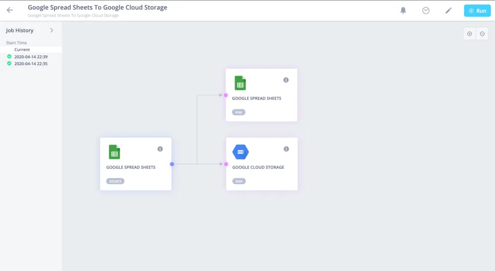The width and height of the screenshot is (495, 271).
Task: Click the Google Cloud Storage hexagon icon
Action: (241, 152)
